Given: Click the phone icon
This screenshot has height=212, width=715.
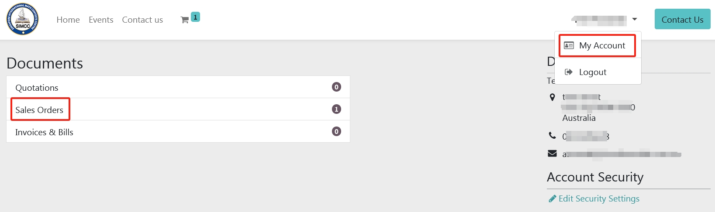Looking at the screenshot, I should coord(552,136).
